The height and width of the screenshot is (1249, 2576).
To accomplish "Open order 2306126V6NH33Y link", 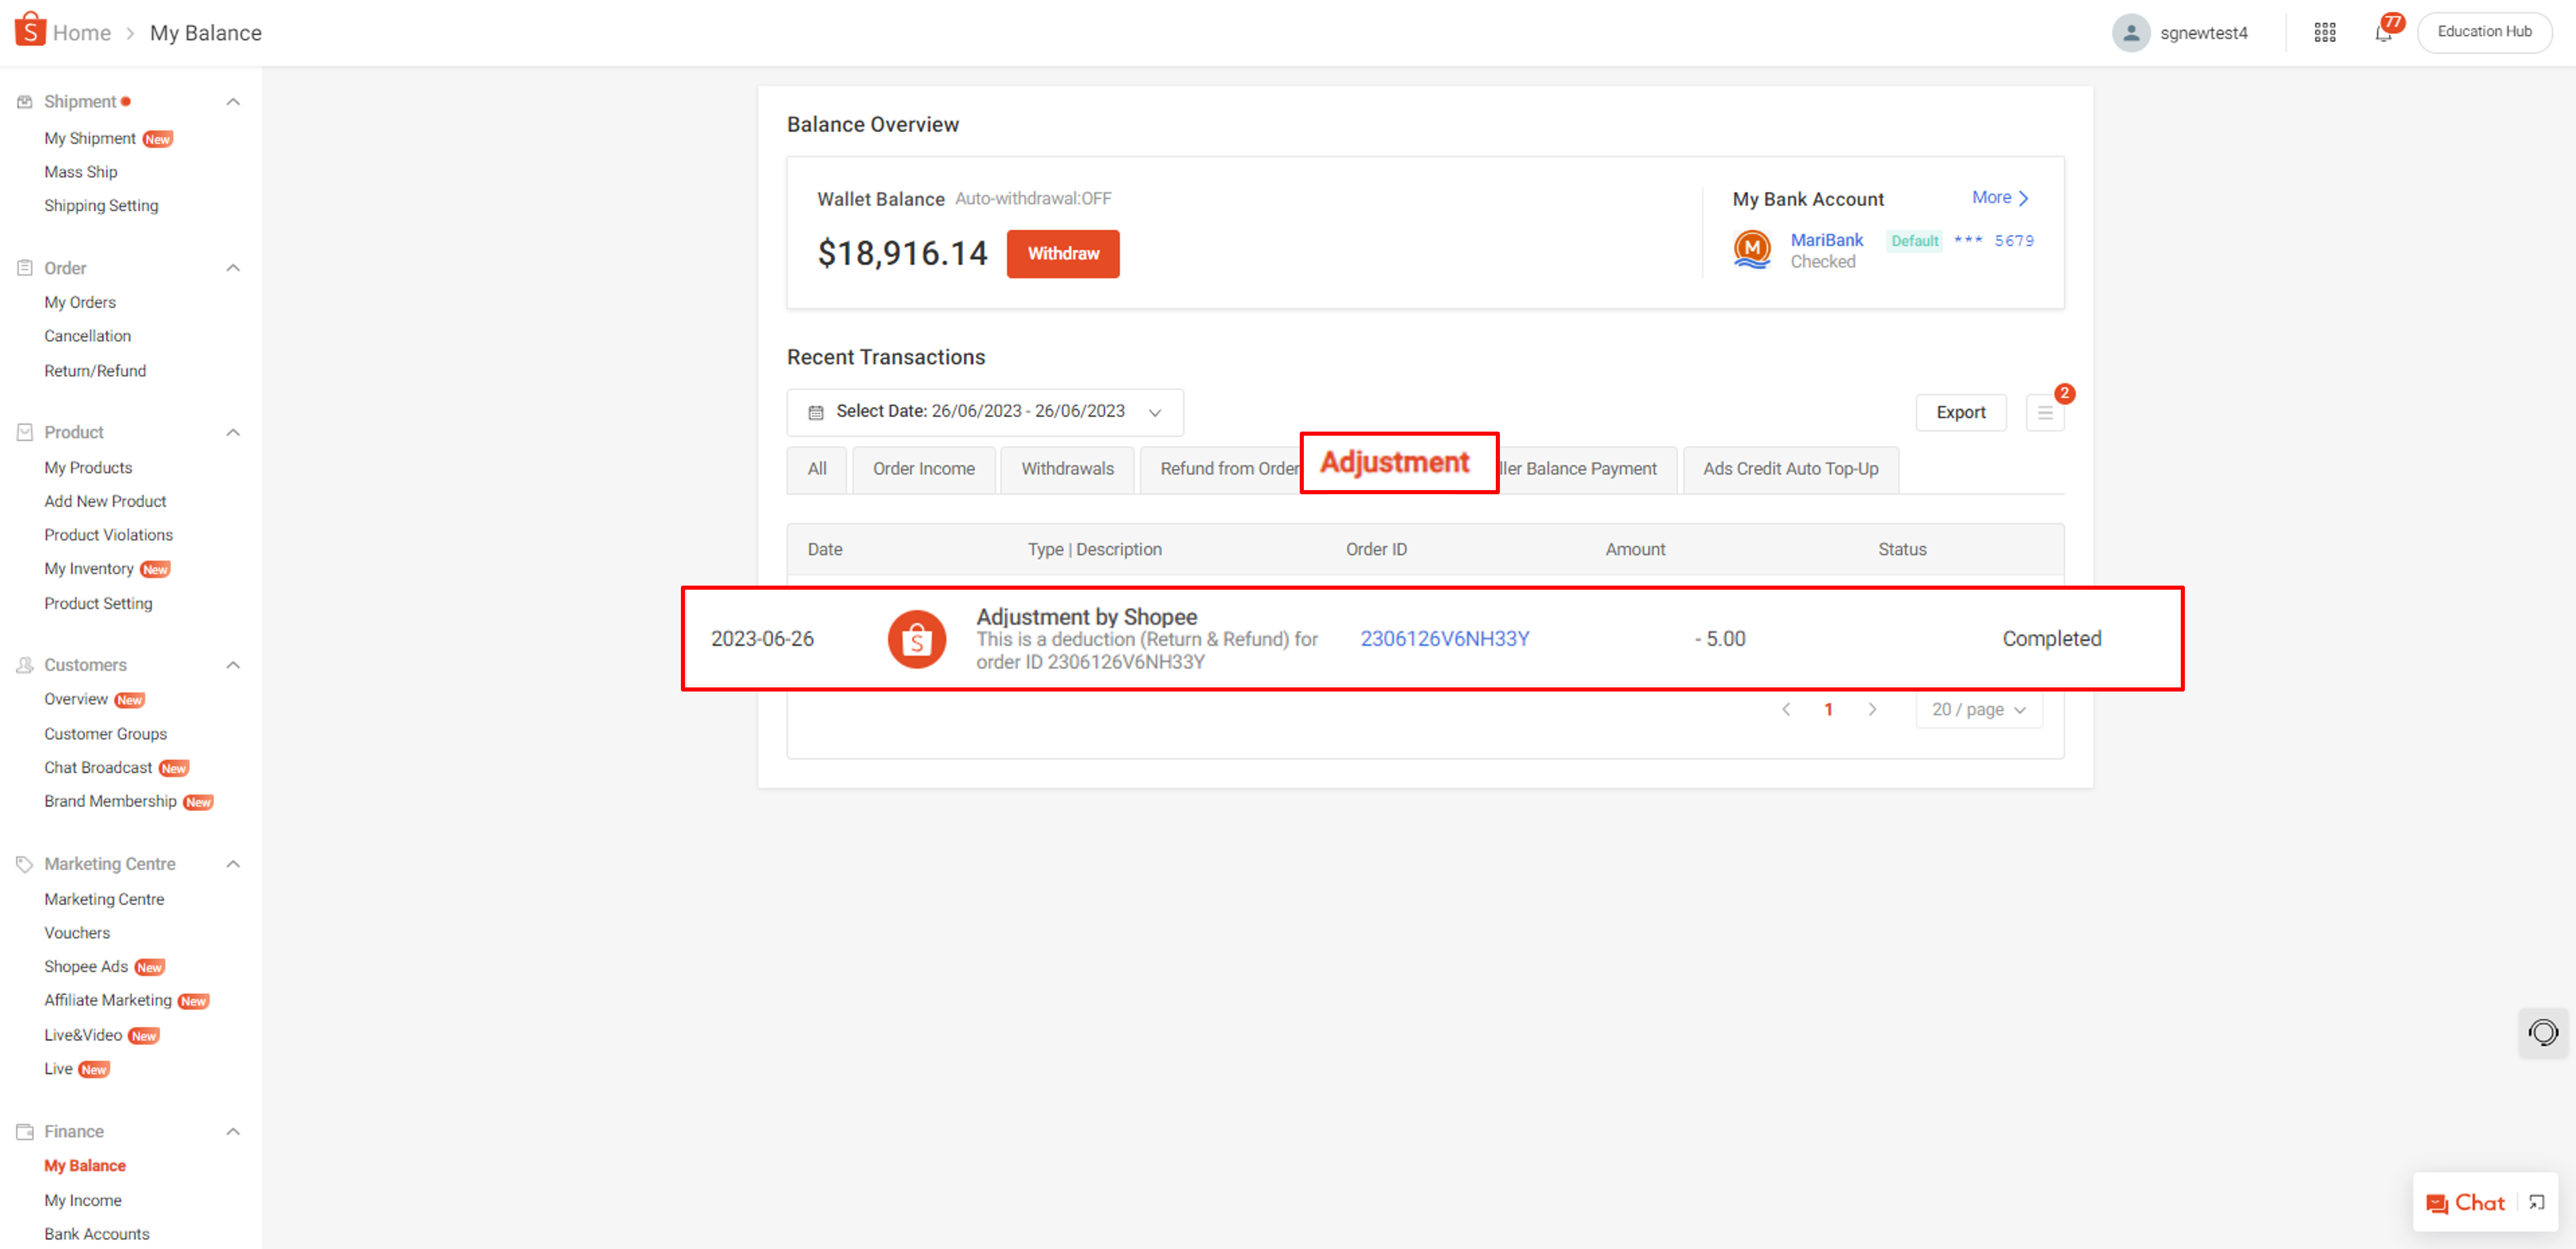I will (x=1444, y=638).
